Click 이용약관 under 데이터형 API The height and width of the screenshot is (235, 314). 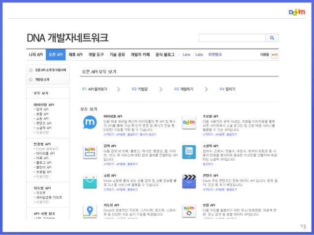point(42,132)
